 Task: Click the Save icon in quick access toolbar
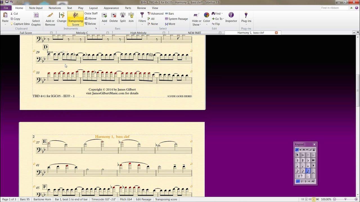tap(7, 2)
